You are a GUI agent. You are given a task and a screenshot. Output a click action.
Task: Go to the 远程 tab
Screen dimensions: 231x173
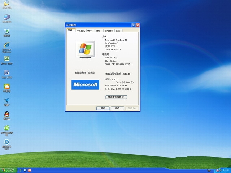coord(118,31)
